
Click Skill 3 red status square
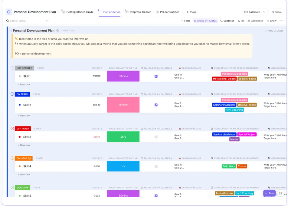pyautogui.click(x=20, y=137)
